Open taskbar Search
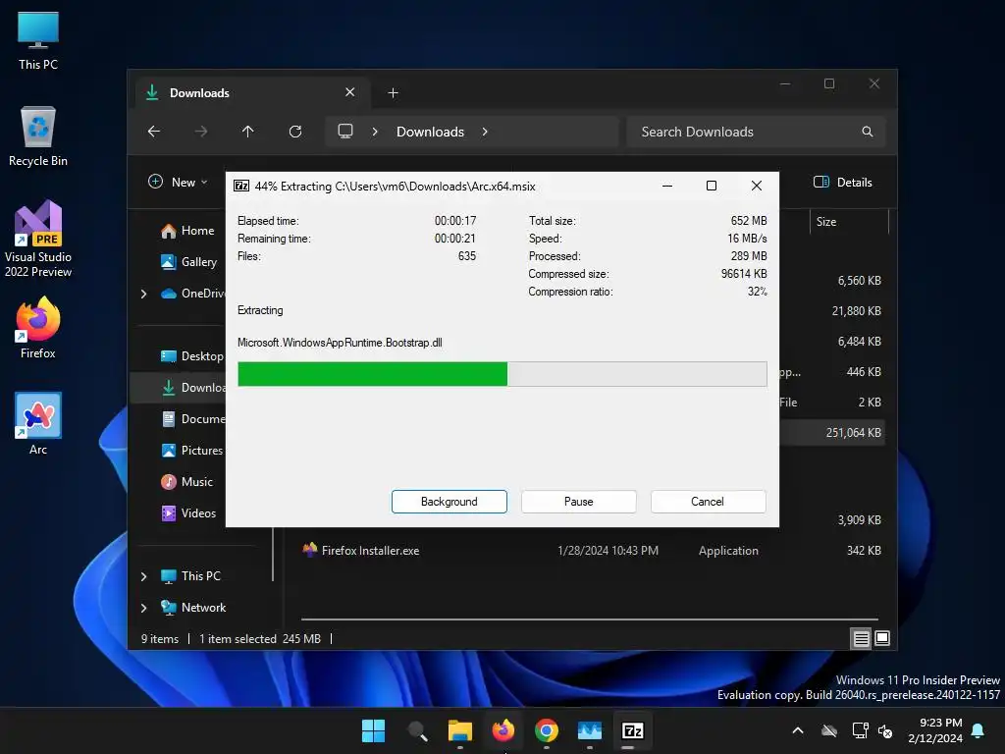1005x754 pixels. tap(417, 730)
